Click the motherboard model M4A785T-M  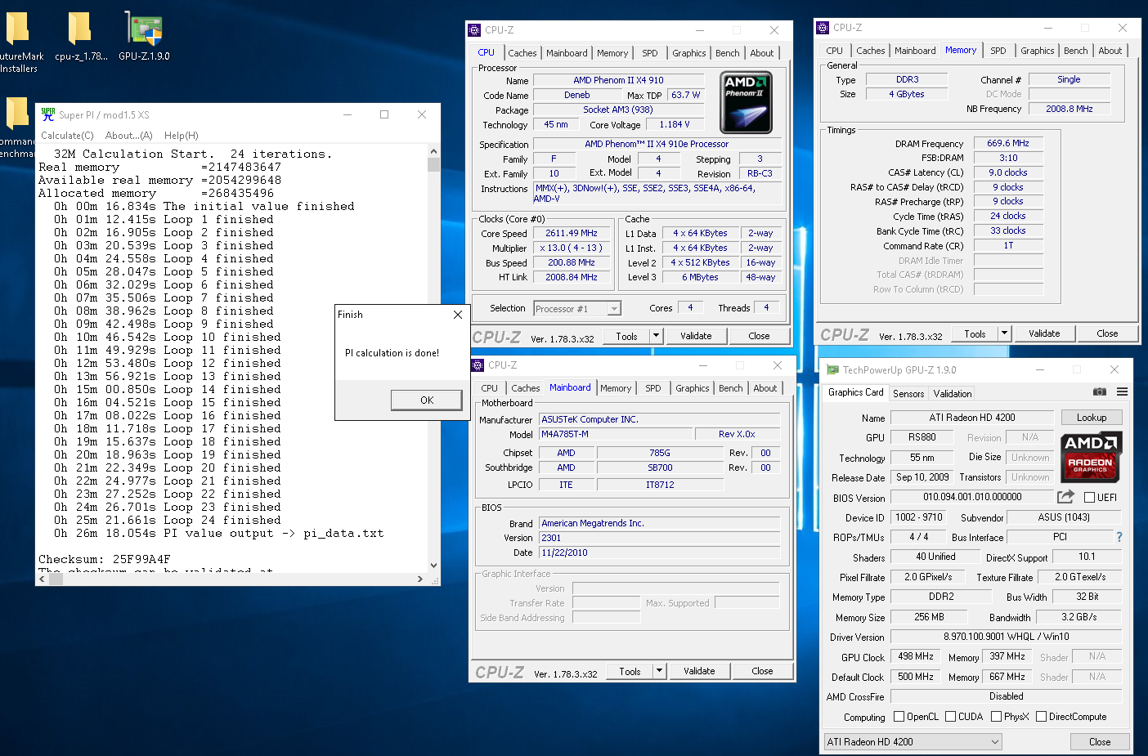click(615, 434)
